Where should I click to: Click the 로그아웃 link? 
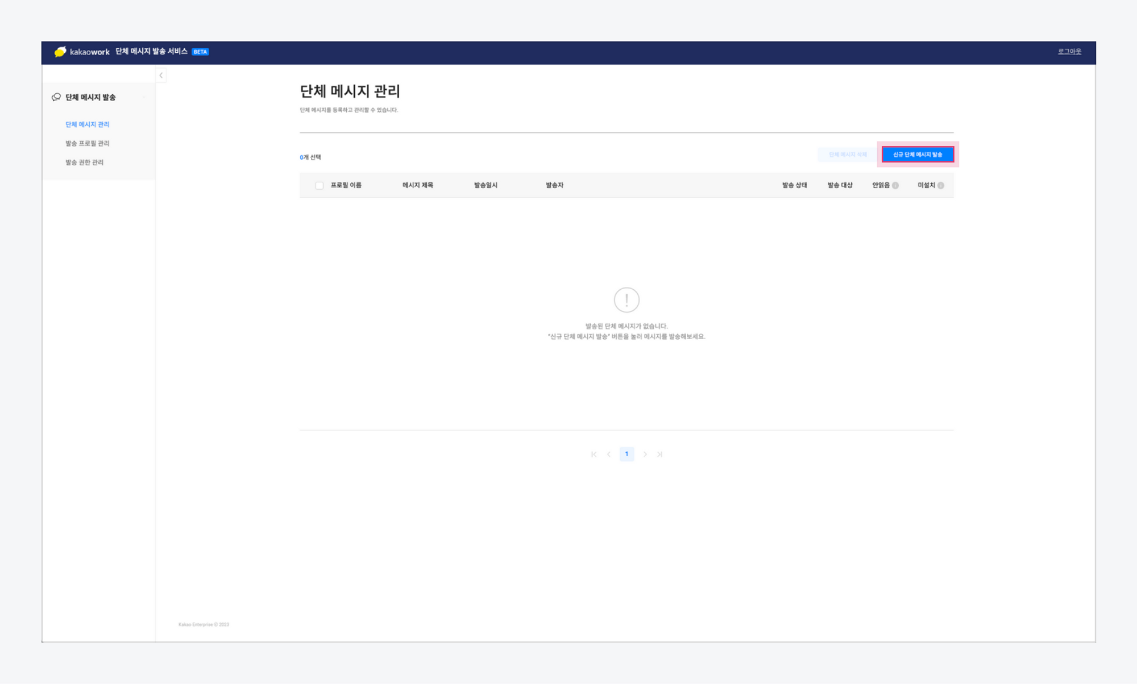click(1069, 52)
